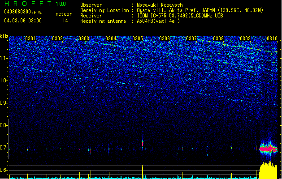This screenshot has width=282, height=179.
Task: Click the Observer field label
Action: coord(91,5)
